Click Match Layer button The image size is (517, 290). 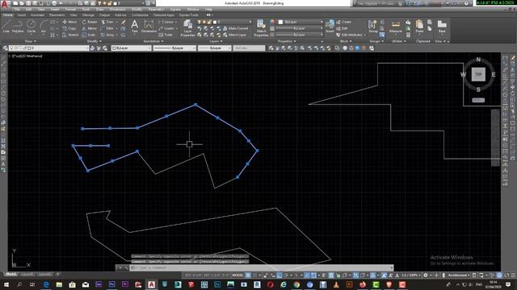point(234,35)
